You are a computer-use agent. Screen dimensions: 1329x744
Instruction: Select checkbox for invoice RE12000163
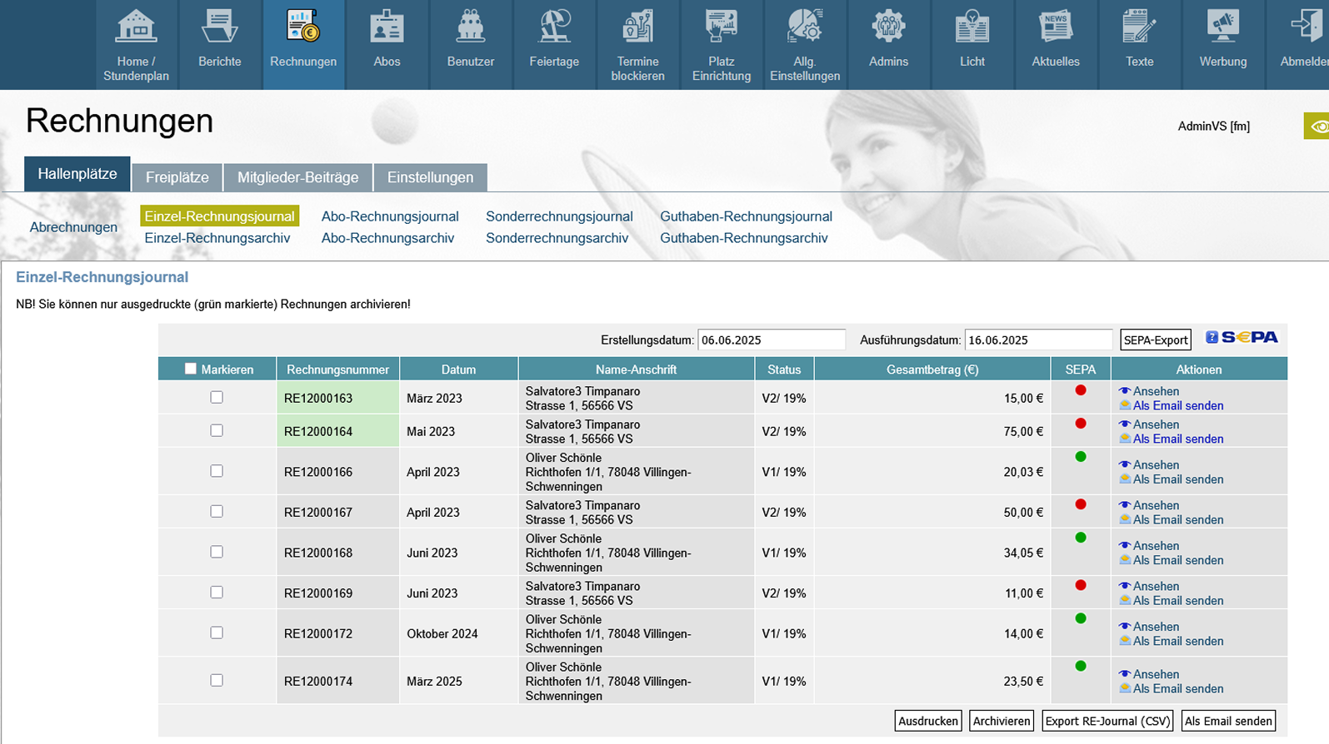[217, 398]
